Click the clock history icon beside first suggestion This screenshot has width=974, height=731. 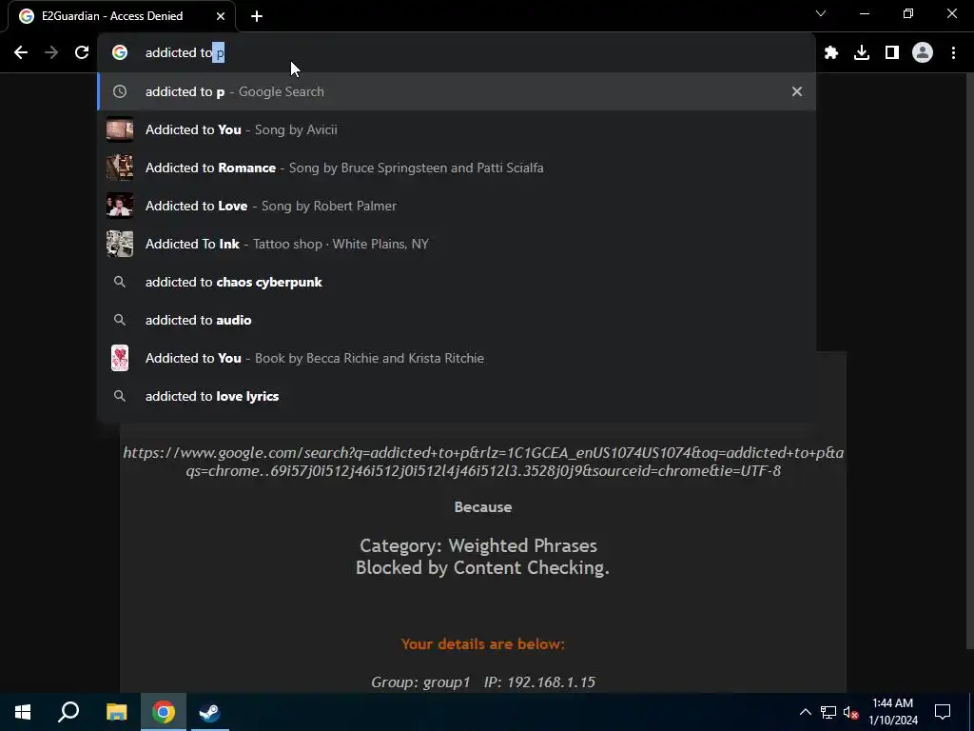(120, 91)
